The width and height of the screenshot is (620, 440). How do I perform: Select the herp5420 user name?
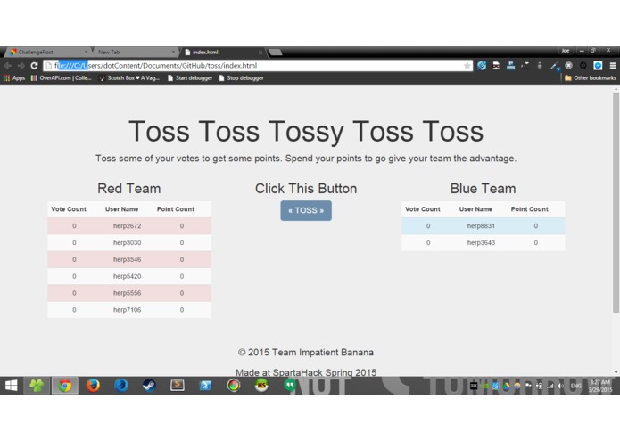point(127,276)
